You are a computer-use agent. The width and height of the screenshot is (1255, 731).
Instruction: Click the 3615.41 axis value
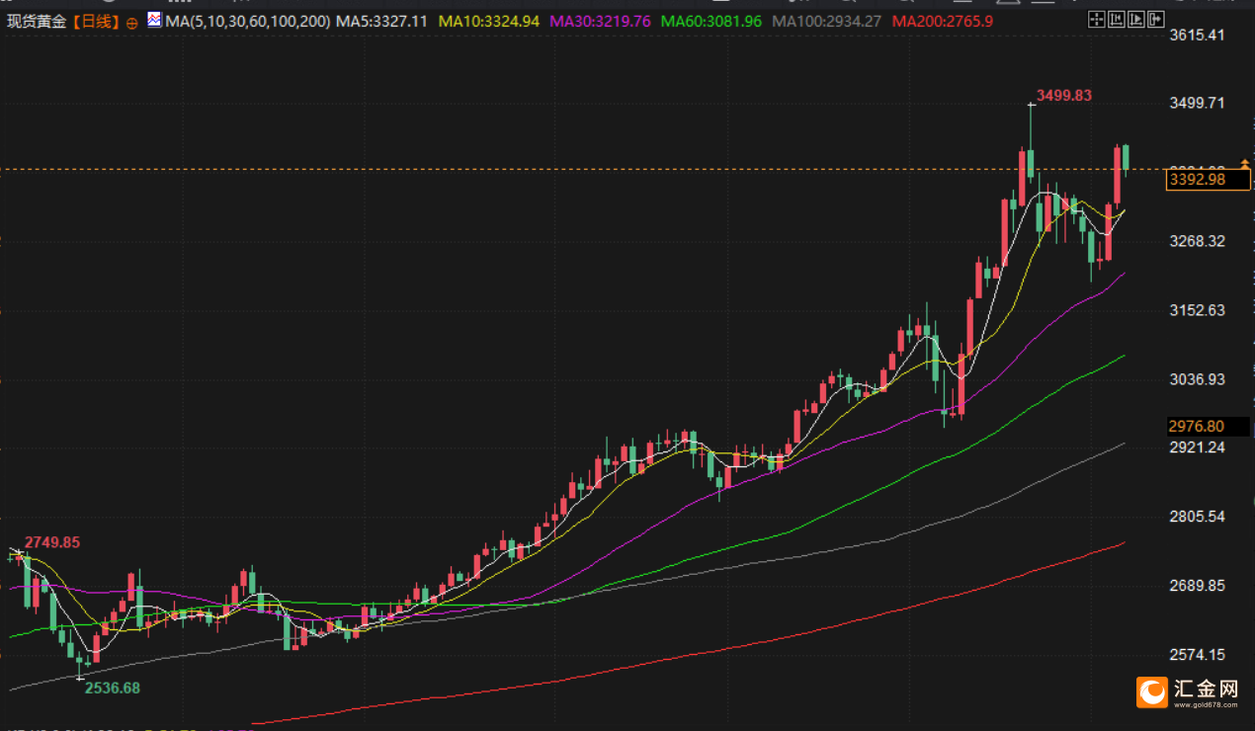coord(1196,35)
